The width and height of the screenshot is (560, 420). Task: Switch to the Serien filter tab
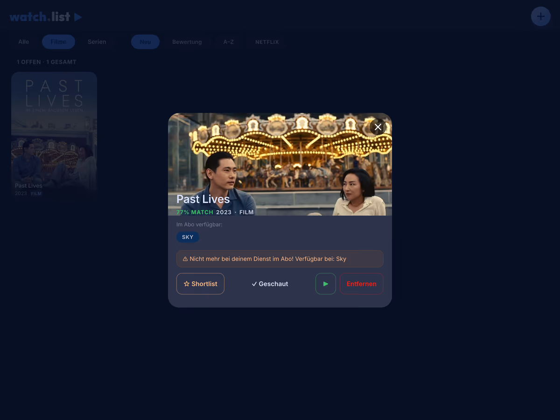tap(97, 42)
